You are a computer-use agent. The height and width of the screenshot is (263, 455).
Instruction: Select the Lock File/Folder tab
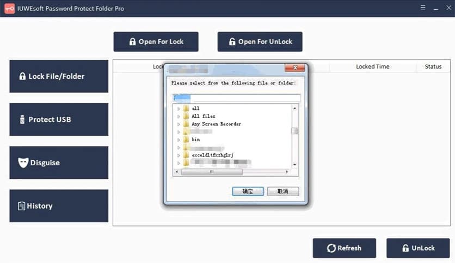tap(59, 76)
